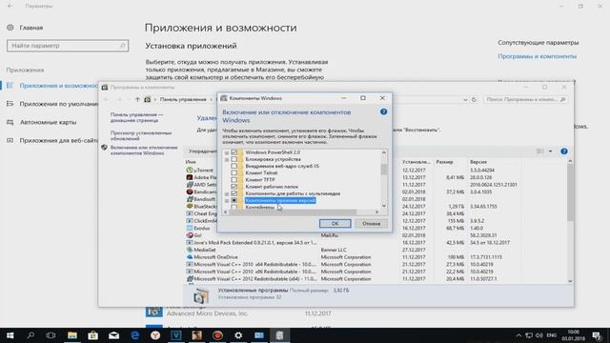Expand the Windows PowerShell 2.0 node

point(227,152)
